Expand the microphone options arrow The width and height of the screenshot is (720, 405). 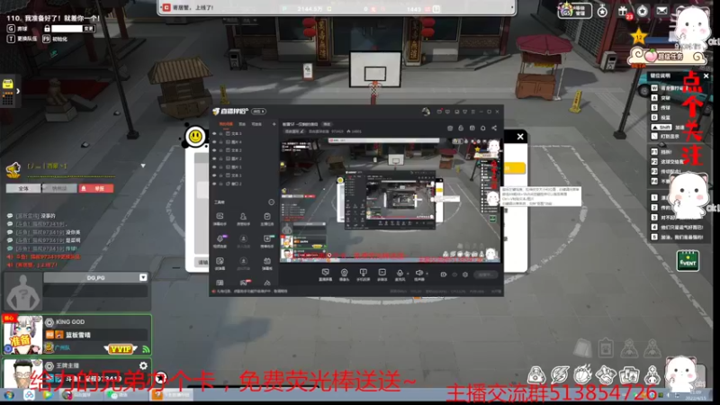(x=408, y=274)
